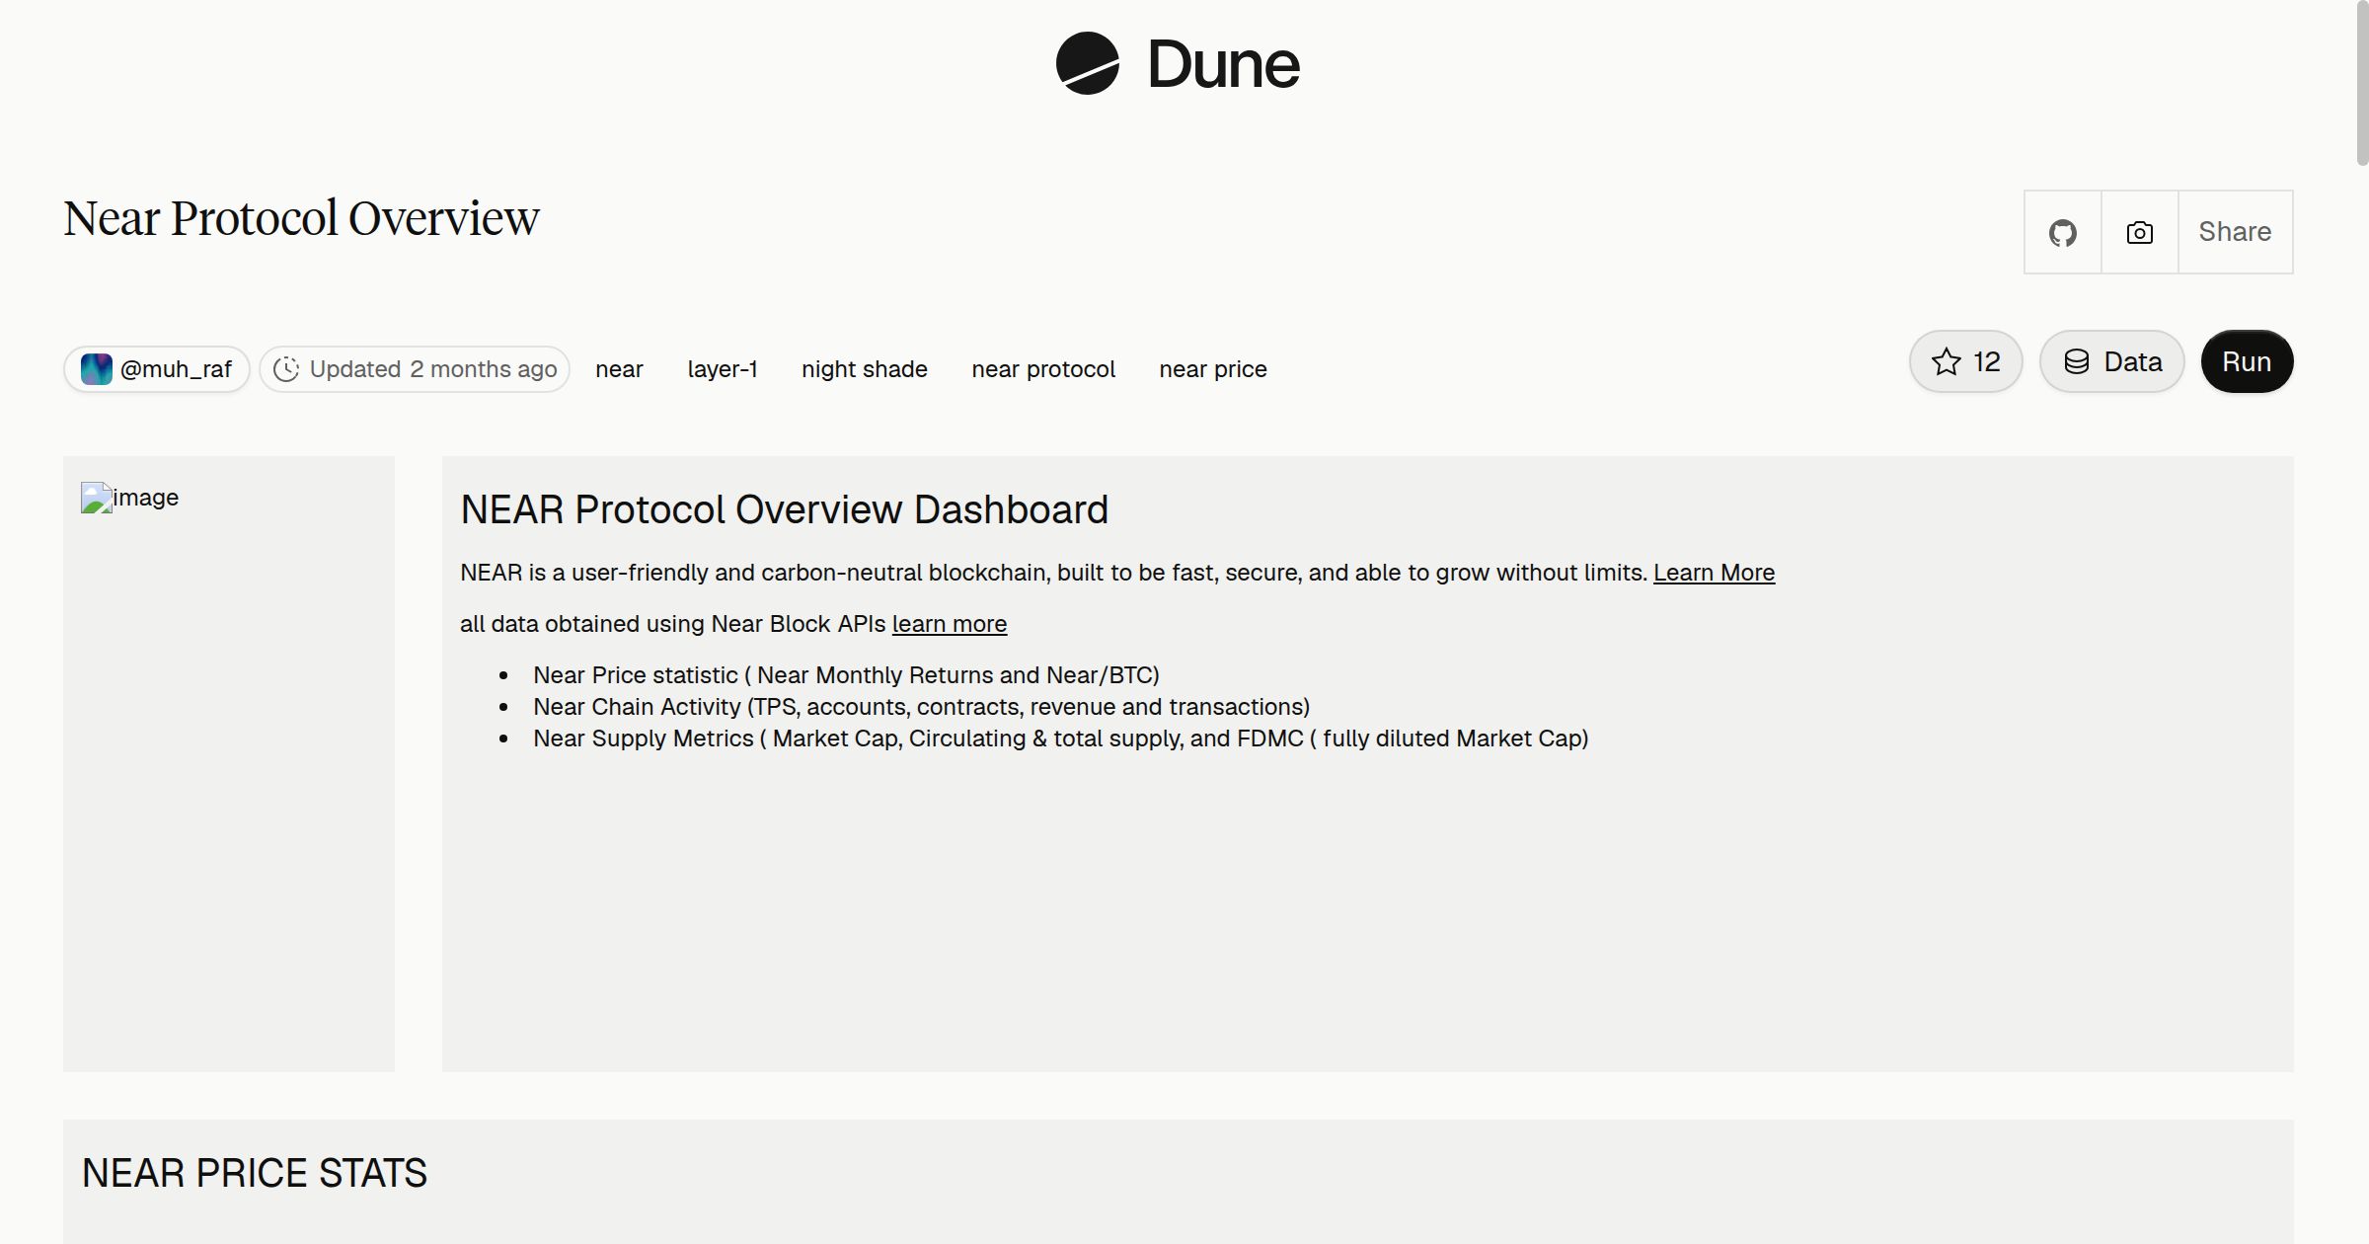The height and width of the screenshot is (1244, 2369).
Task: Click the Near Supply Metrics bullet item
Action: [1060, 739]
